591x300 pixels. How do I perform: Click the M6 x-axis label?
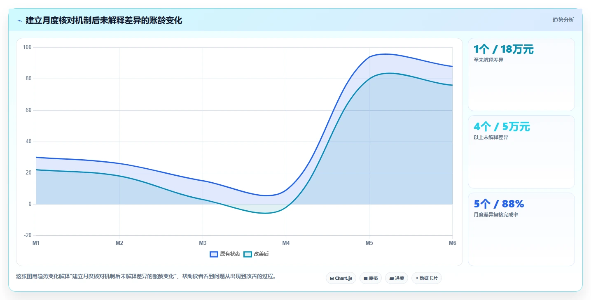pos(452,243)
